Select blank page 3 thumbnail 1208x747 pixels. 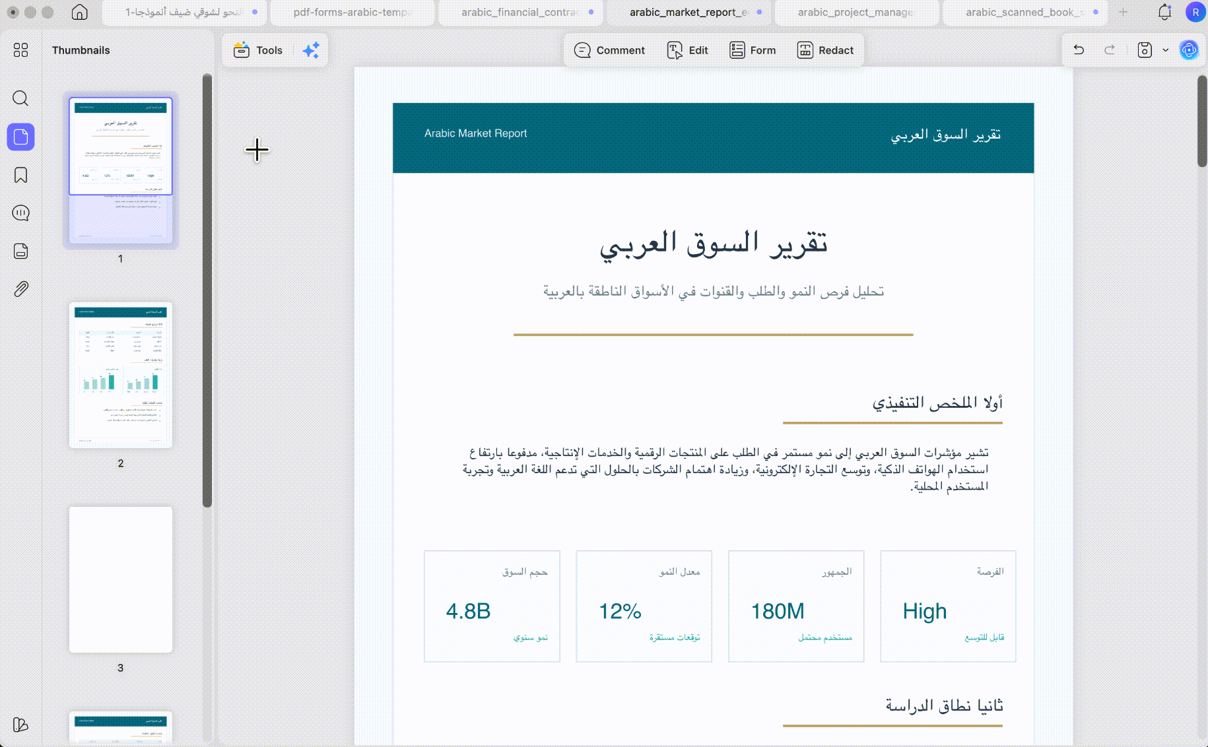point(121,579)
